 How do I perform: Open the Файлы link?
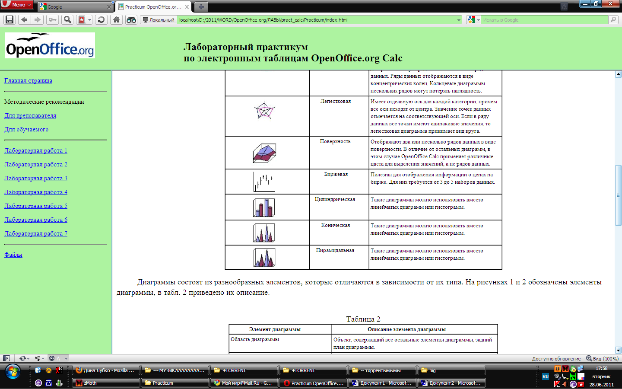point(13,255)
